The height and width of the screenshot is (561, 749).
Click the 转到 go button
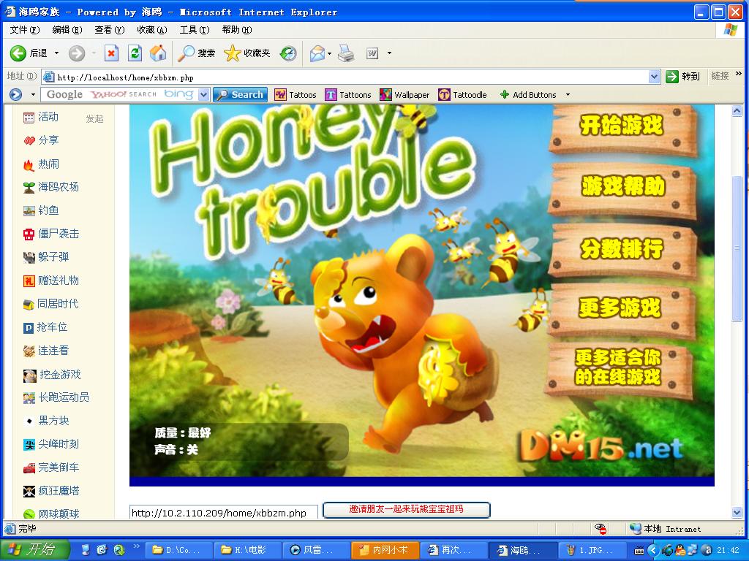(x=683, y=76)
